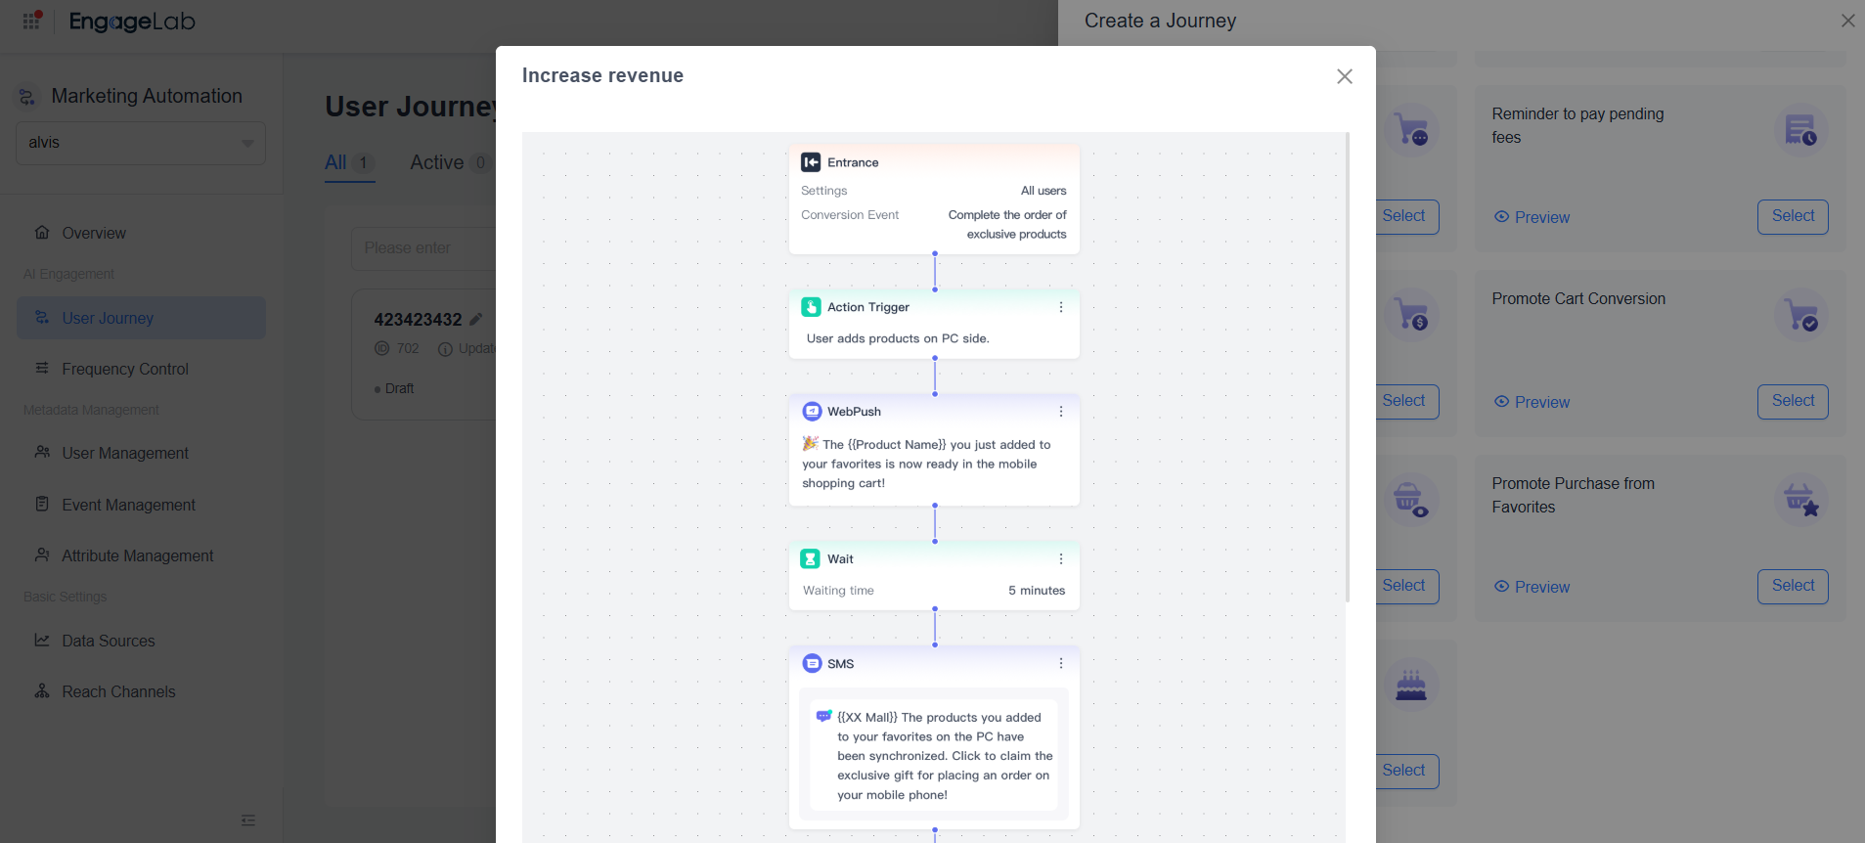1865x843 pixels.
Task: Preview the Promote Cart Conversion template
Action: [x=1532, y=402]
